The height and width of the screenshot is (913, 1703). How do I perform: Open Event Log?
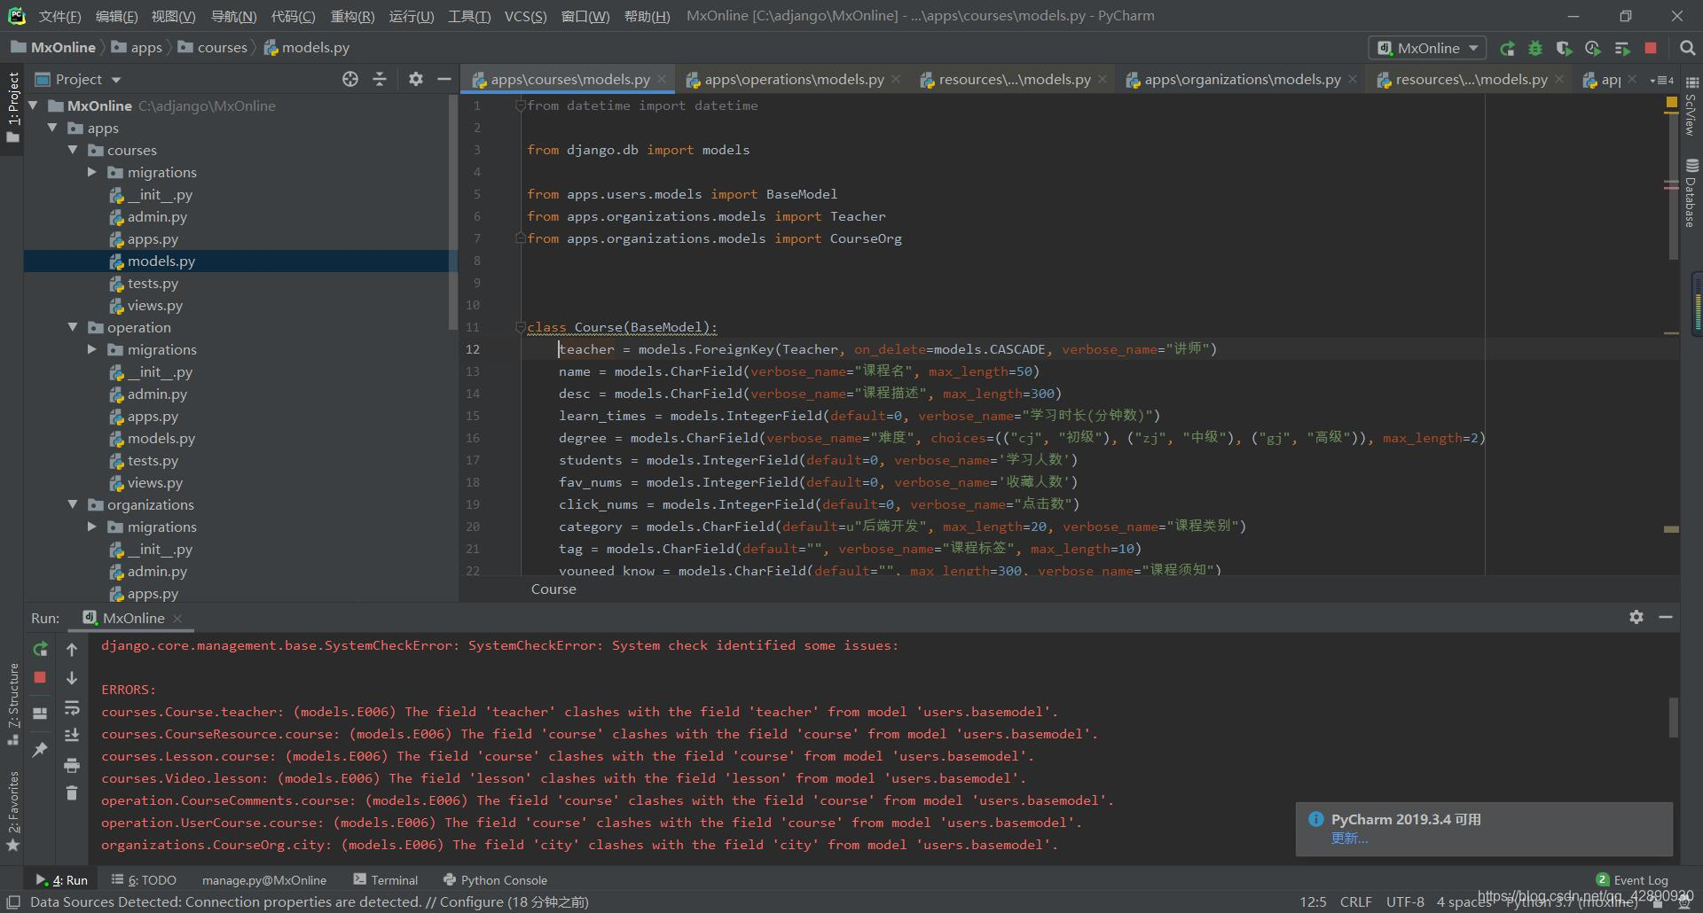click(1632, 880)
